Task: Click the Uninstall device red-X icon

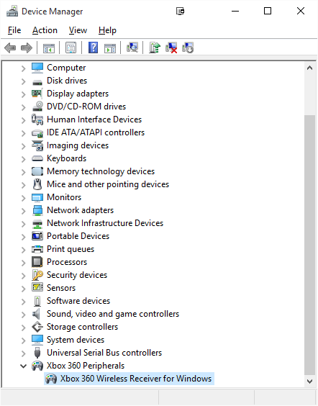Action: [171, 48]
